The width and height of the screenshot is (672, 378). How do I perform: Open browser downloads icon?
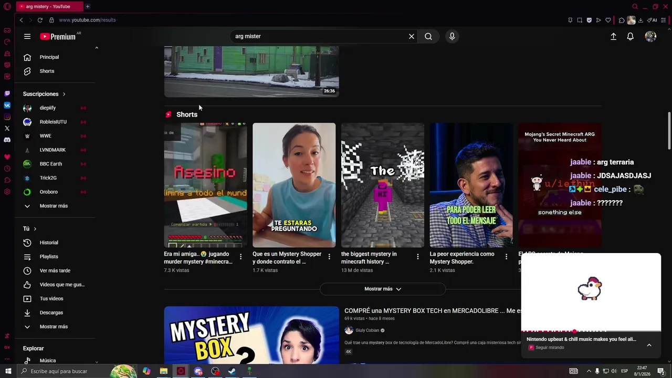point(640,20)
